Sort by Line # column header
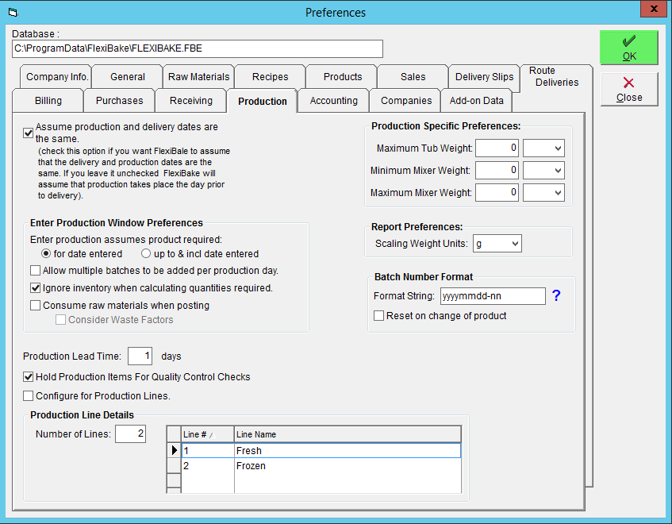 pos(208,434)
